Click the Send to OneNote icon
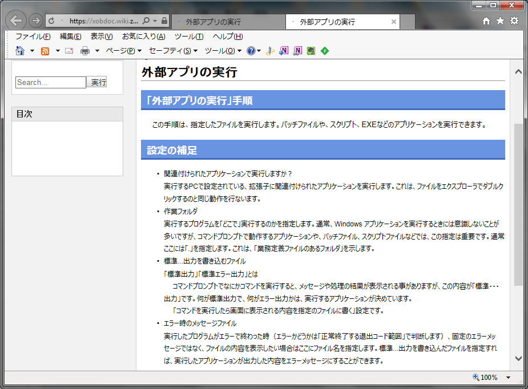Image resolution: width=528 pixels, height=389 pixels. tap(284, 51)
